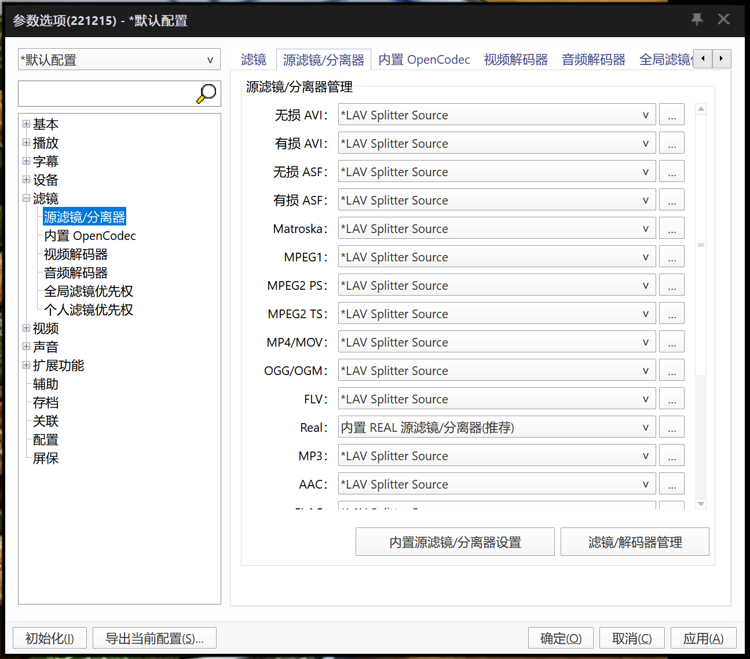Viewport: 750px width, 659px height.
Task: Switch to the 内置 OpenCodec tab
Action: point(424,59)
